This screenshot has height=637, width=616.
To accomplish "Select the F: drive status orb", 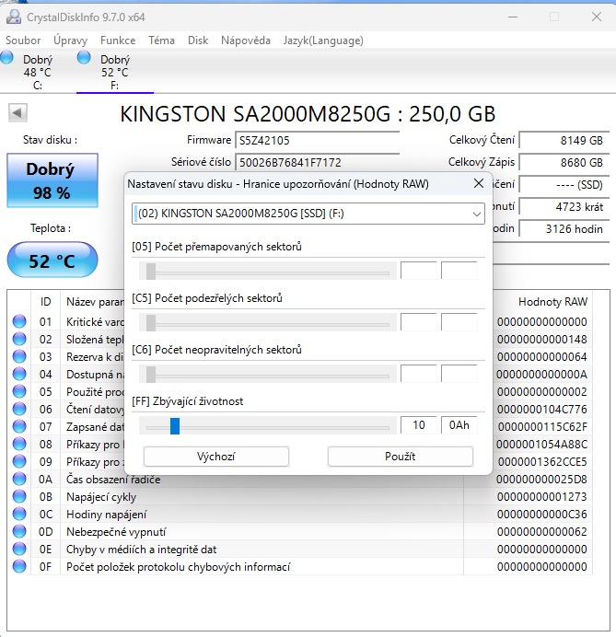I will (x=84, y=57).
